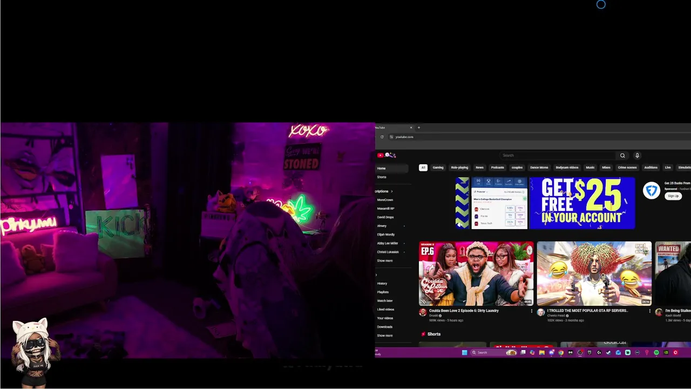Select the Gaming filter chip
This screenshot has width=691, height=389.
click(x=438, y=167)
